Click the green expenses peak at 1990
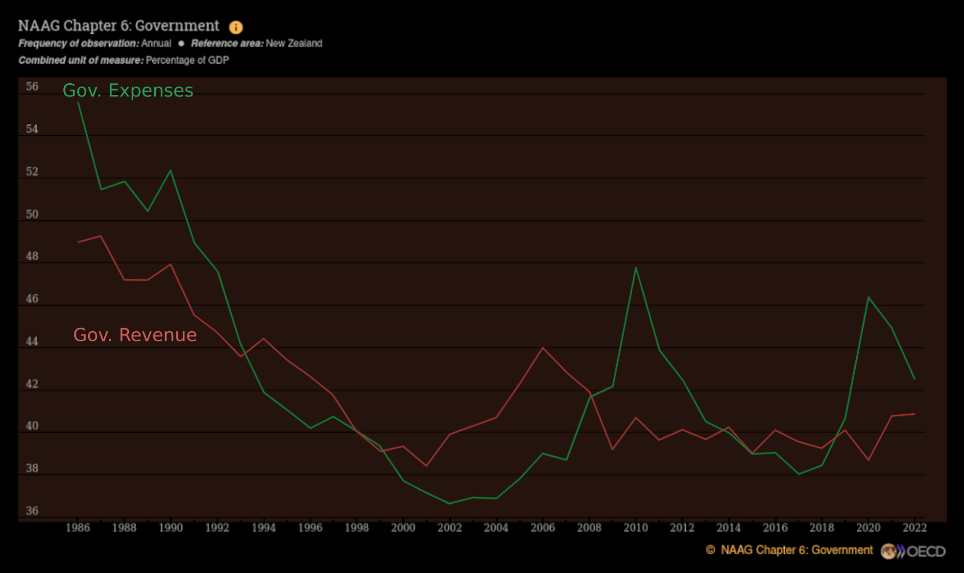This screenshot has width=964, height=573. 170,170
